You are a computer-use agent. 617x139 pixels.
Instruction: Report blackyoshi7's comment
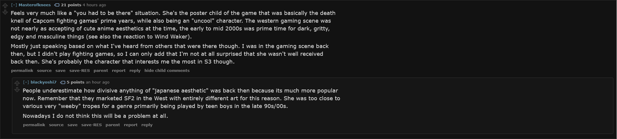(131, 125)
